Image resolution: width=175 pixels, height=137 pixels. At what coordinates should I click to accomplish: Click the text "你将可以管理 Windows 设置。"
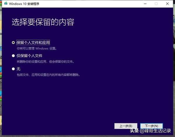click(x=37, y=48)
